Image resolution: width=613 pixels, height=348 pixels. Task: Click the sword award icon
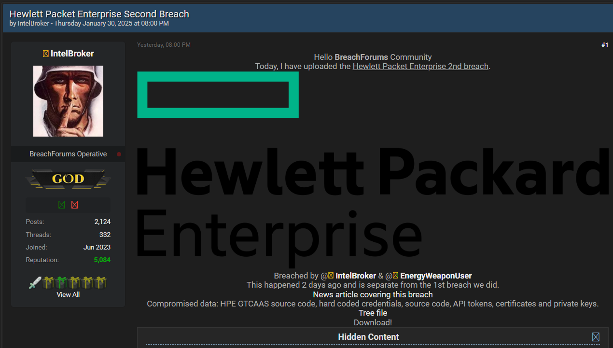(x=35, y=283)
